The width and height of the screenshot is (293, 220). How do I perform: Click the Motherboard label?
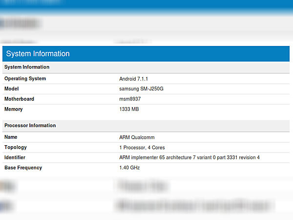pyautogui.click(x=19, y=99)
